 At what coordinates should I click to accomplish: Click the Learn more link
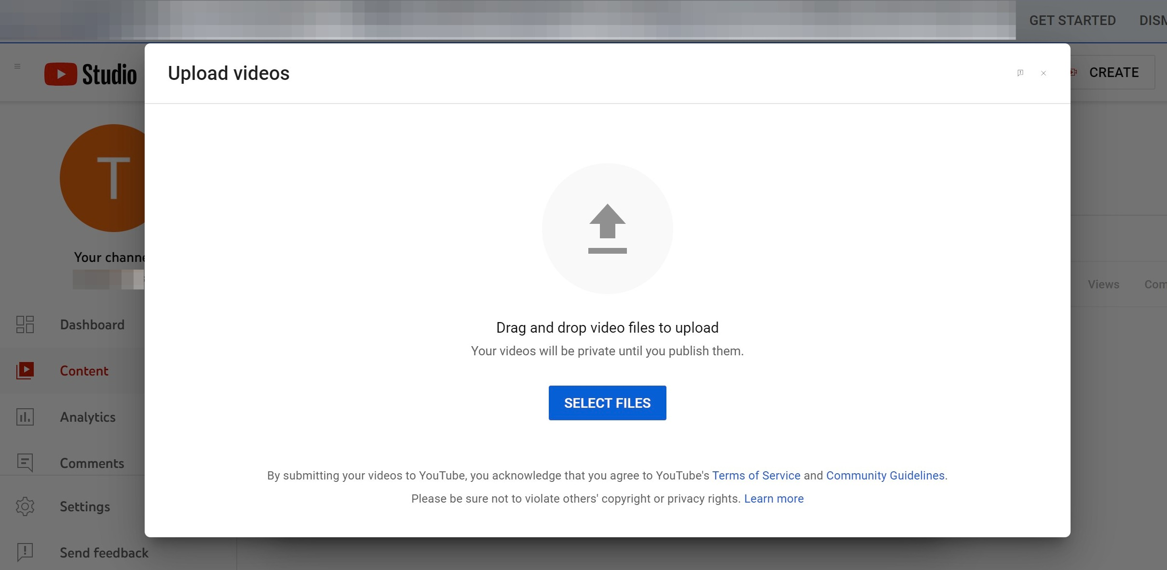pyautogui.click(x=774, y=499)
